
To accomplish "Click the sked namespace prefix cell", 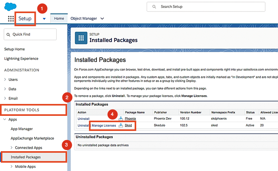I will [x=214, y=125].
